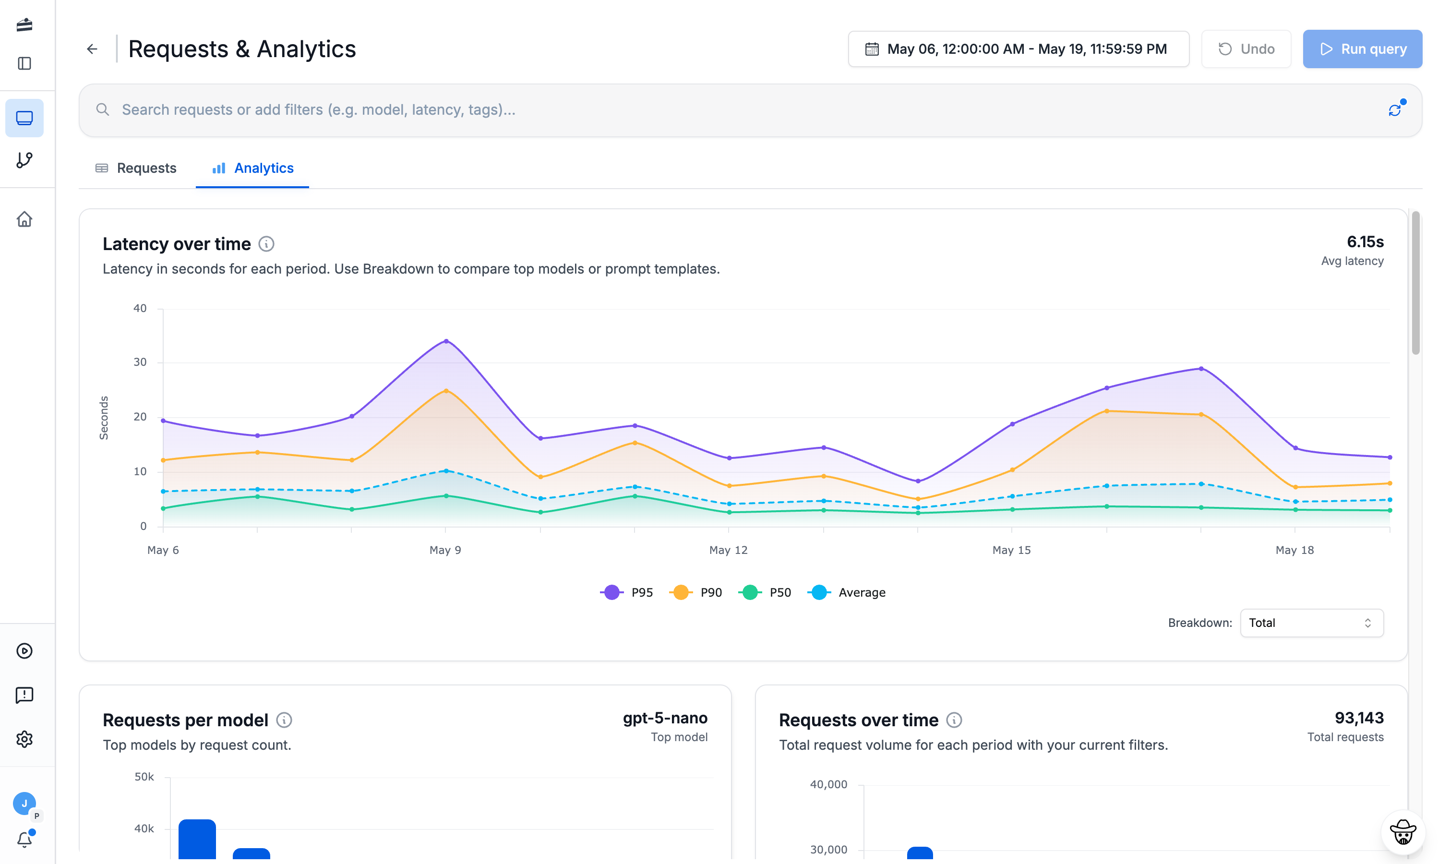Open the play circle sidebar icon
1438x864 pixels.
[x=24, y=650]
